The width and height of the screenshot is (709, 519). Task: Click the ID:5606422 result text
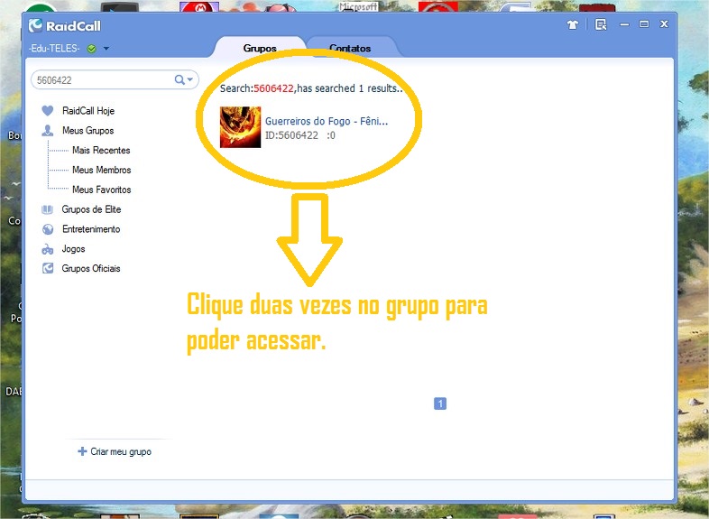[x=291, y=135]
